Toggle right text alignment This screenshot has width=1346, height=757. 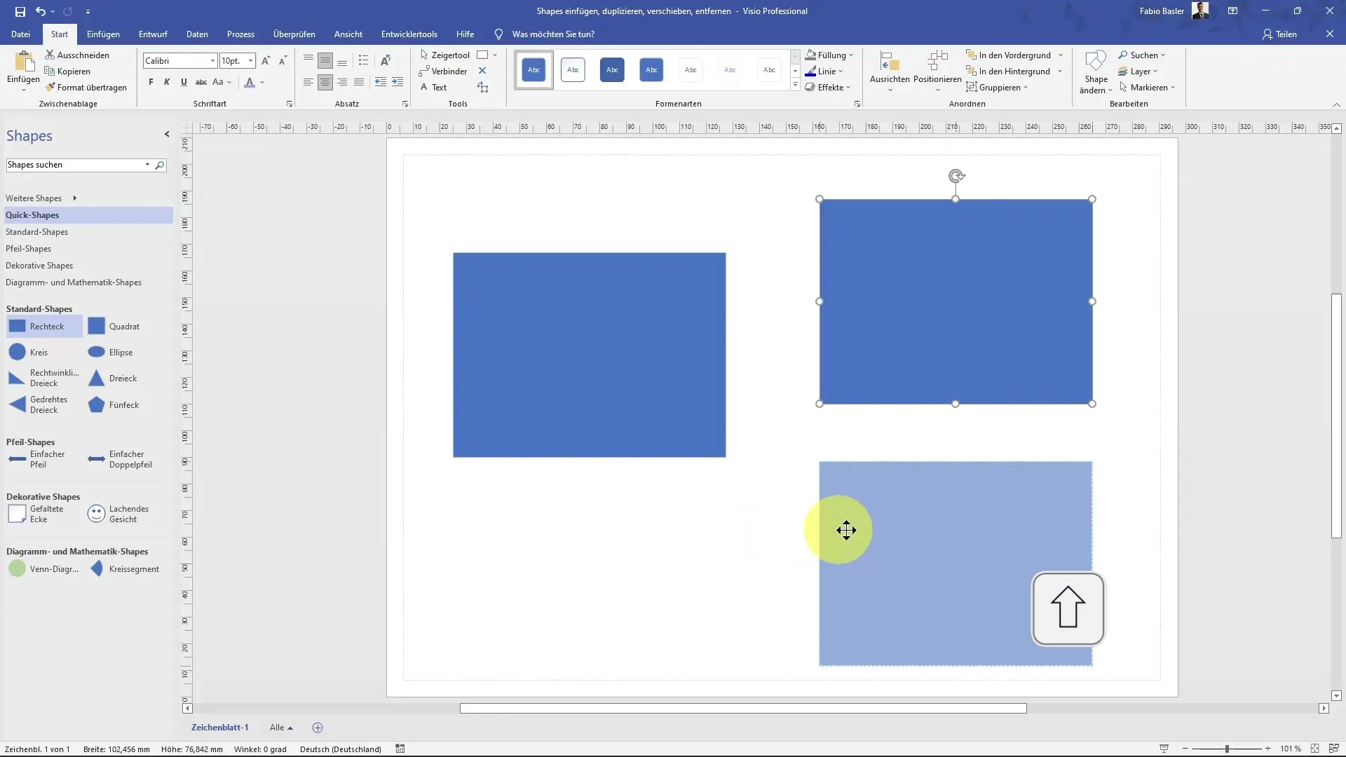[x=342, y=82]
